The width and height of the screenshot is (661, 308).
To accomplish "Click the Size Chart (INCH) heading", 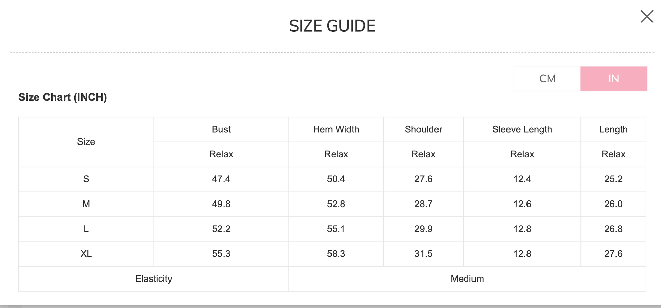I will point(62,97).
